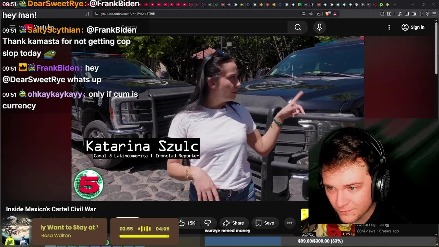The image size is (439, 247).
Task: Like the video with 15K thumbs up
Action: pyautogui.click(x=187, y=223)
